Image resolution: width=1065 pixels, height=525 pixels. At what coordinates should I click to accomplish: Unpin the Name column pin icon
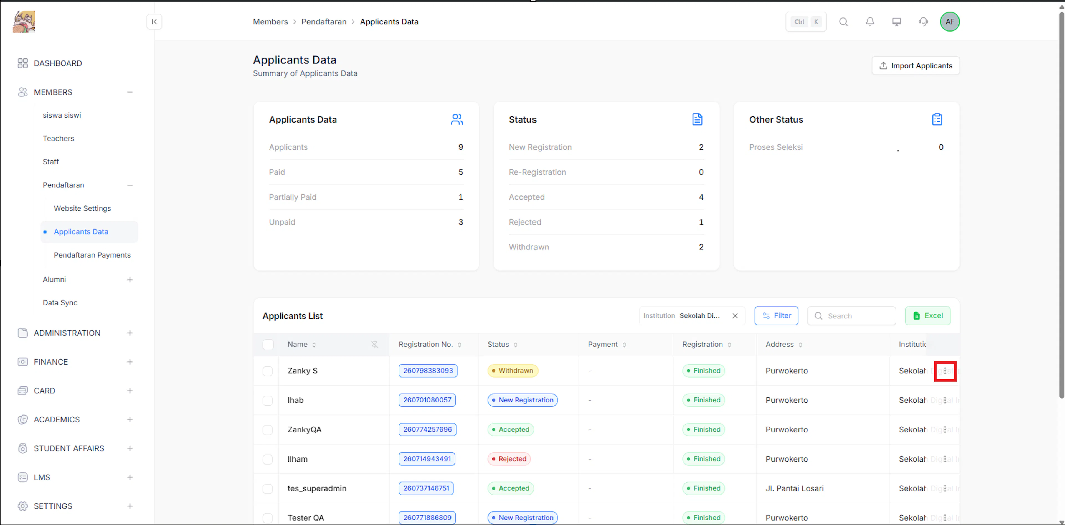[x=375, y=345]
